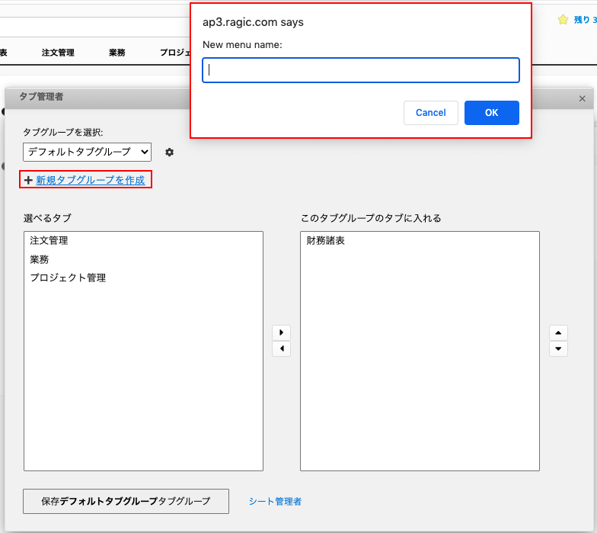597x533 pixels.
Task: Click the gear icon beside tab group dropdown
Action: (x=169, y=153)
